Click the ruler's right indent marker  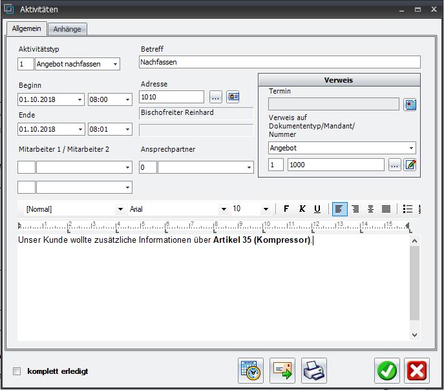pos(408,226)
